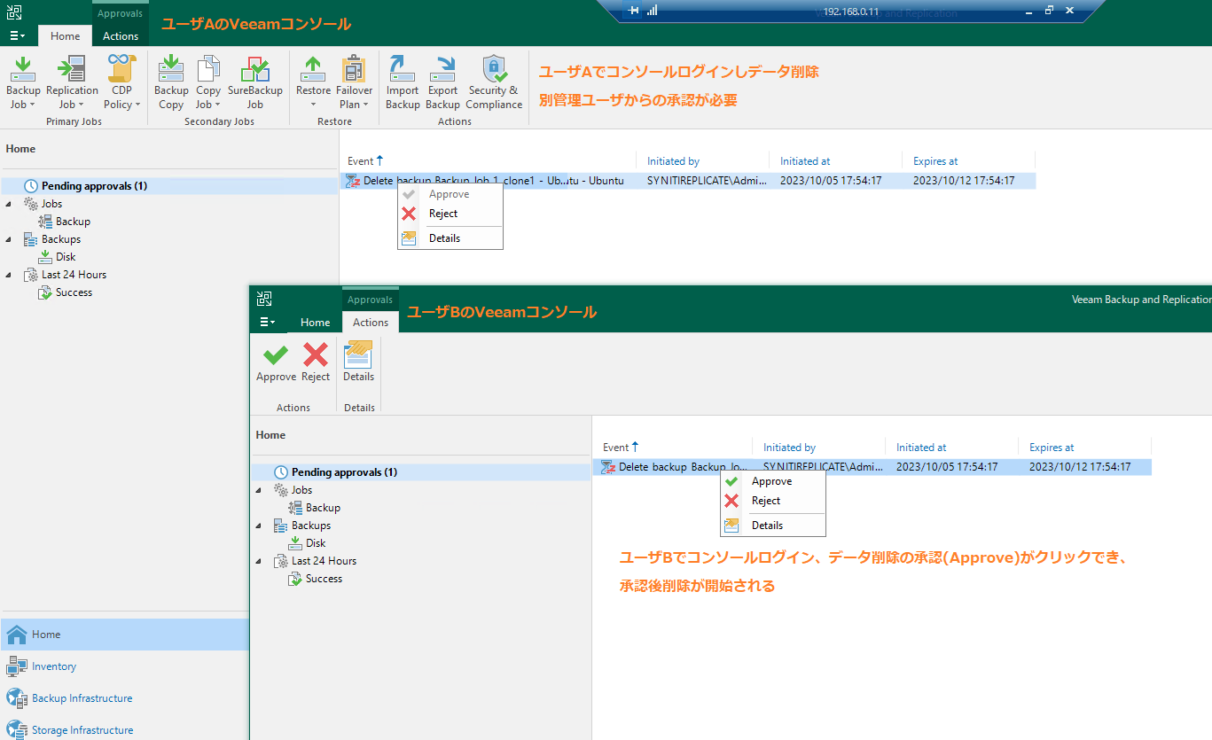Collapse Backups node in User A tree
This screenshot has height=740, width=1212.
point(9,239)
